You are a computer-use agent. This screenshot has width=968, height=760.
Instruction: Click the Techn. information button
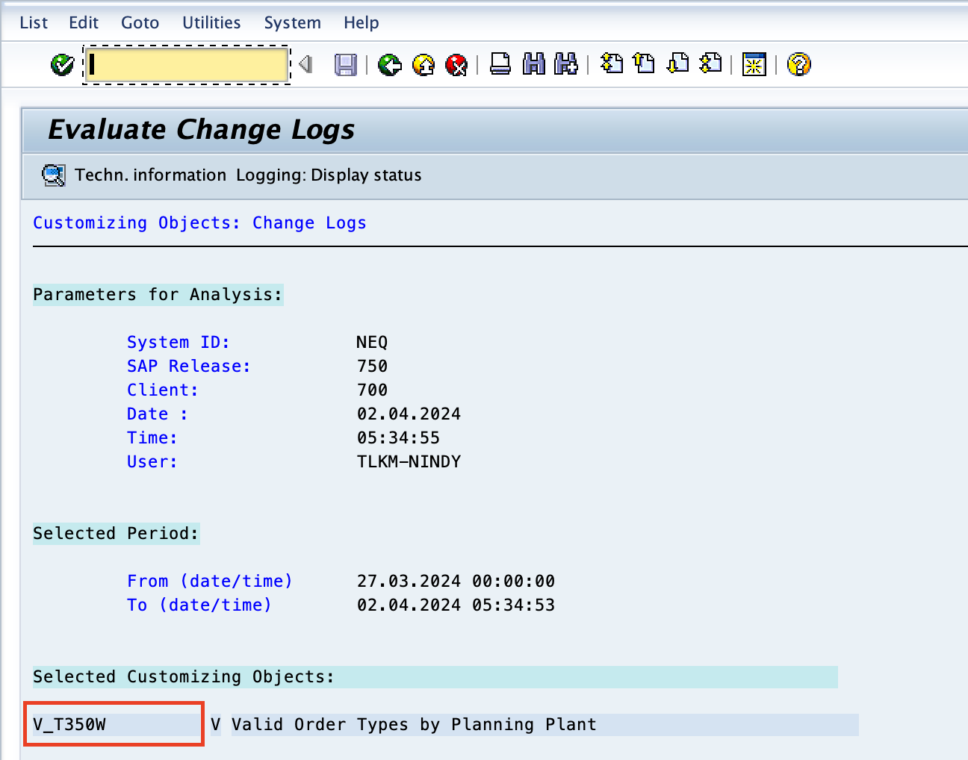(x=149, y=175)
